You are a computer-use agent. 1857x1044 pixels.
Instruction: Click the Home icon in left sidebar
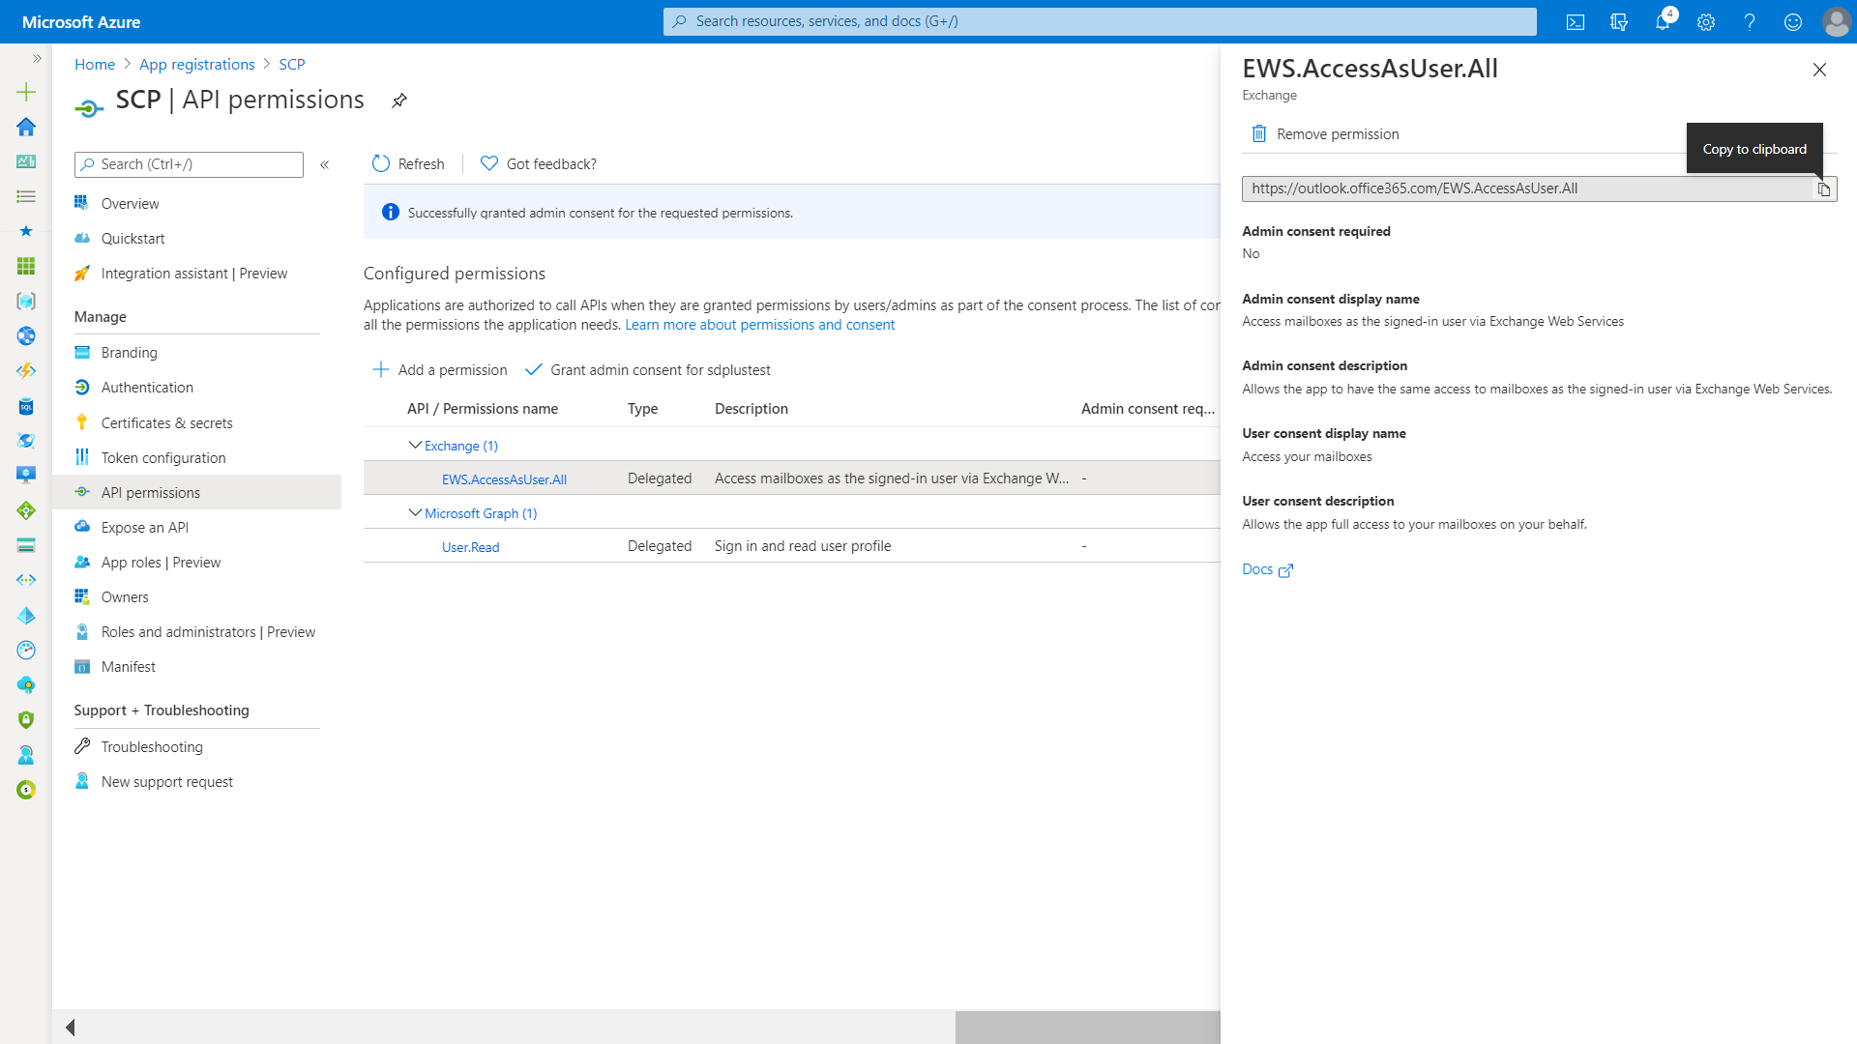[x=26, y=127]
